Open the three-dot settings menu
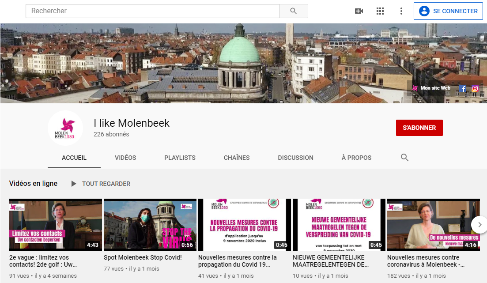Screen dimensions: 487x283 [401, 11]
